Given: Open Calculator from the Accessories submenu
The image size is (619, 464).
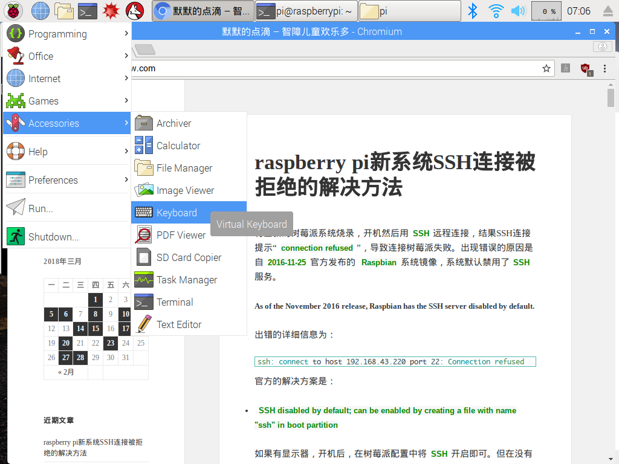Looking at the screenshot, I should point(178,146).
